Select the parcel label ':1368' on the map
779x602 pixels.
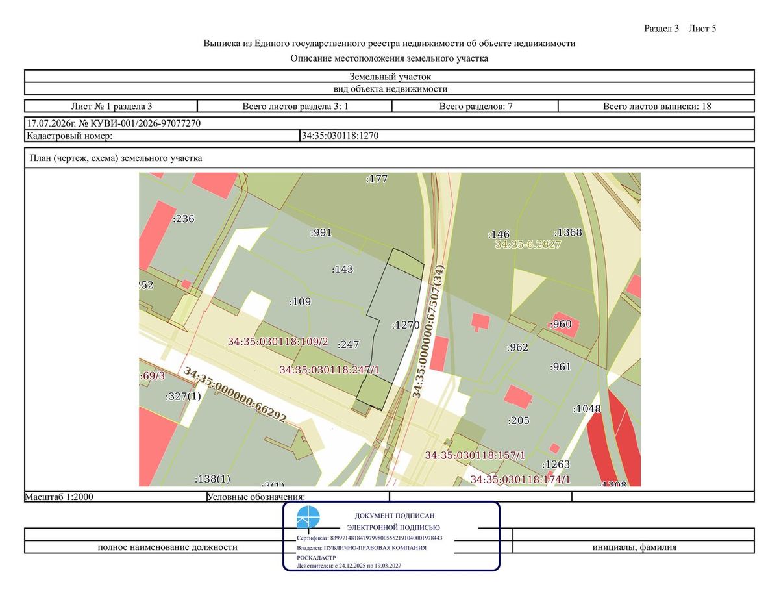tap(568, 232)
